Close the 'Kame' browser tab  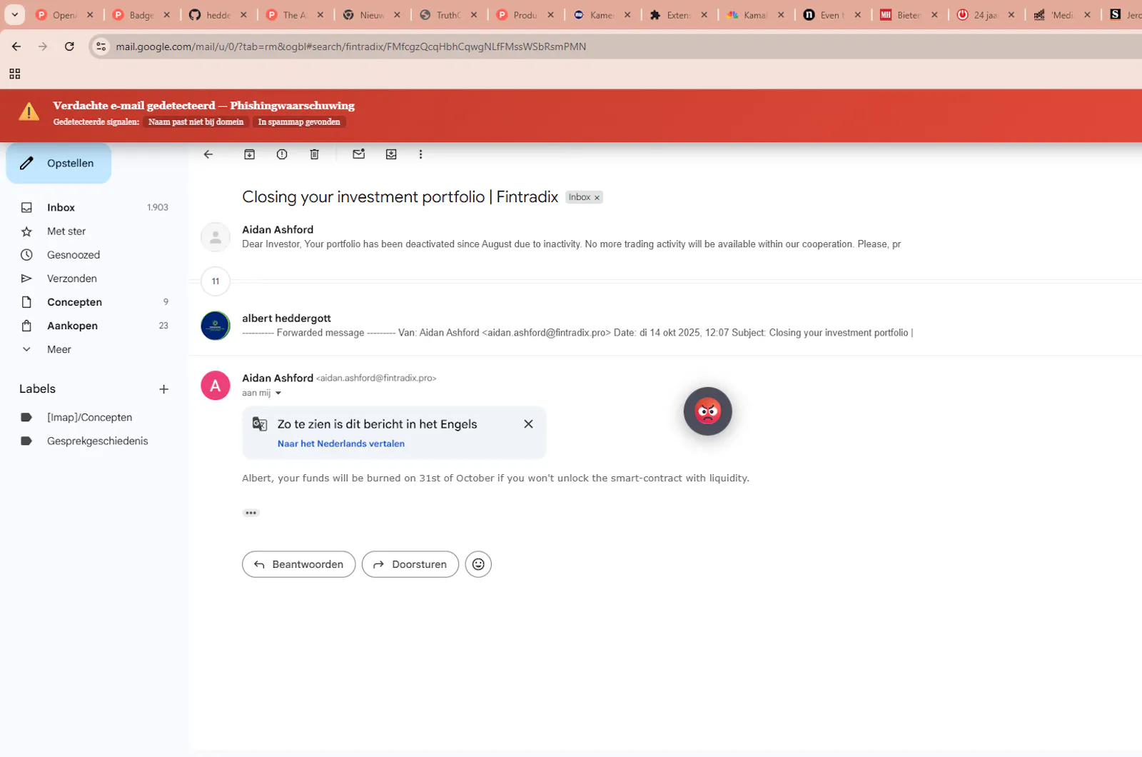coord(627,15)
